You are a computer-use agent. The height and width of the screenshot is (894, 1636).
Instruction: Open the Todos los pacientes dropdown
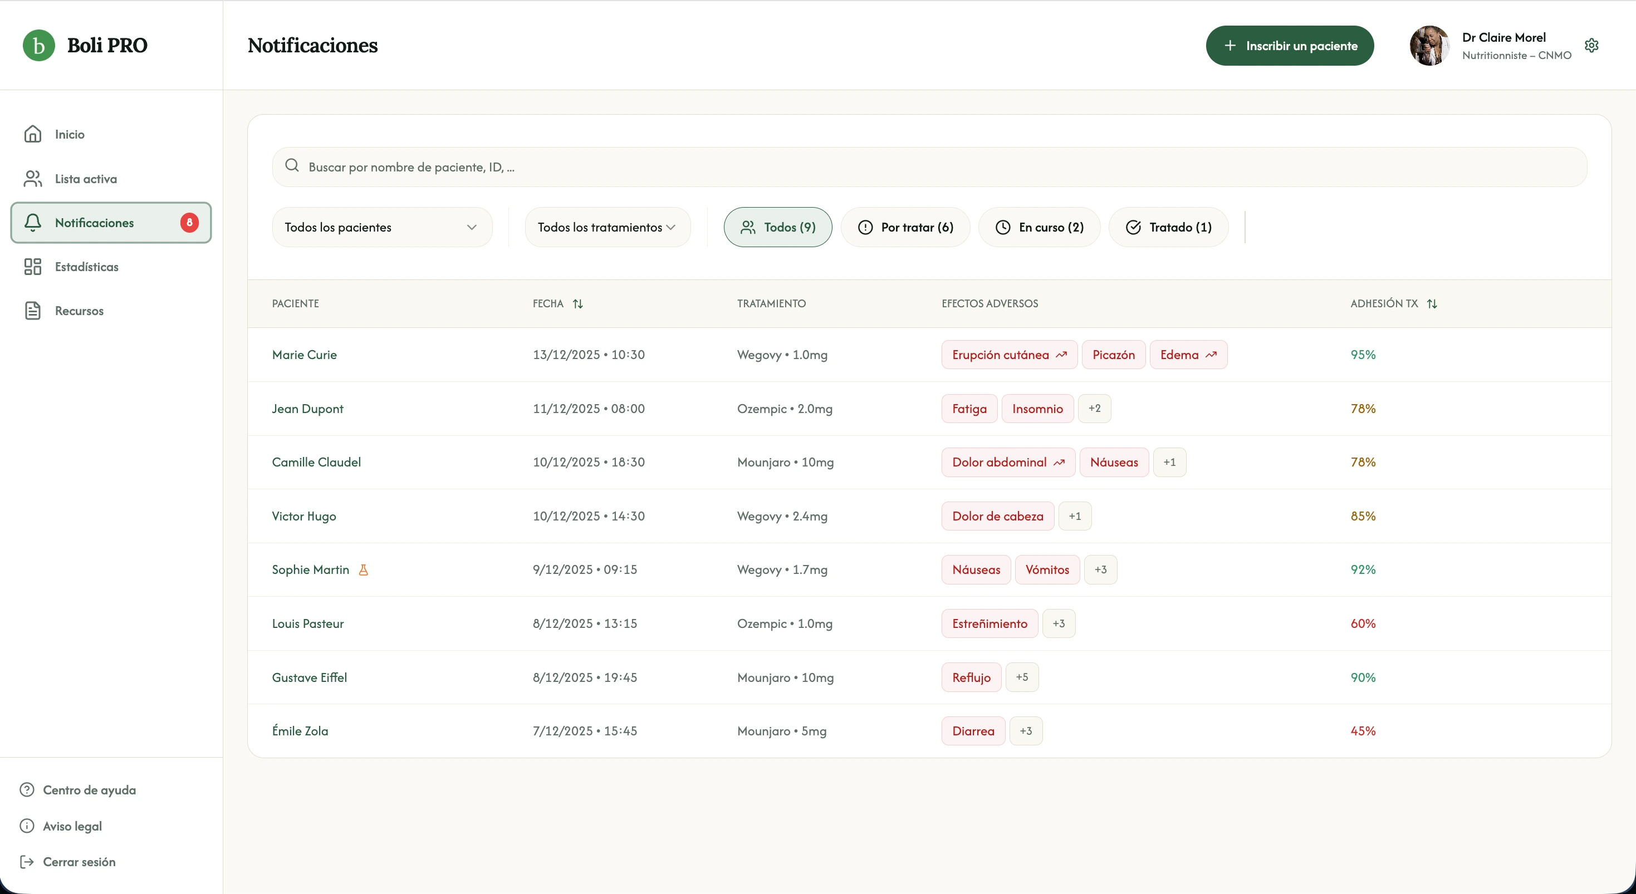pyautogui.click(x=381, y=227)
